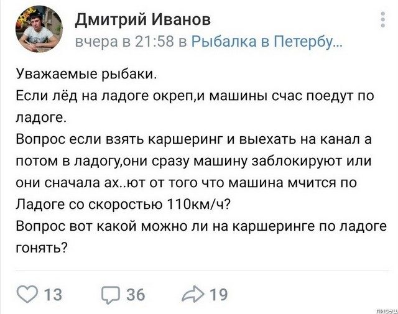398x314 pixels.
Task: Click the line starting 'потом в ладогу'
Action: pyautogui.click(x=193, y=161)
